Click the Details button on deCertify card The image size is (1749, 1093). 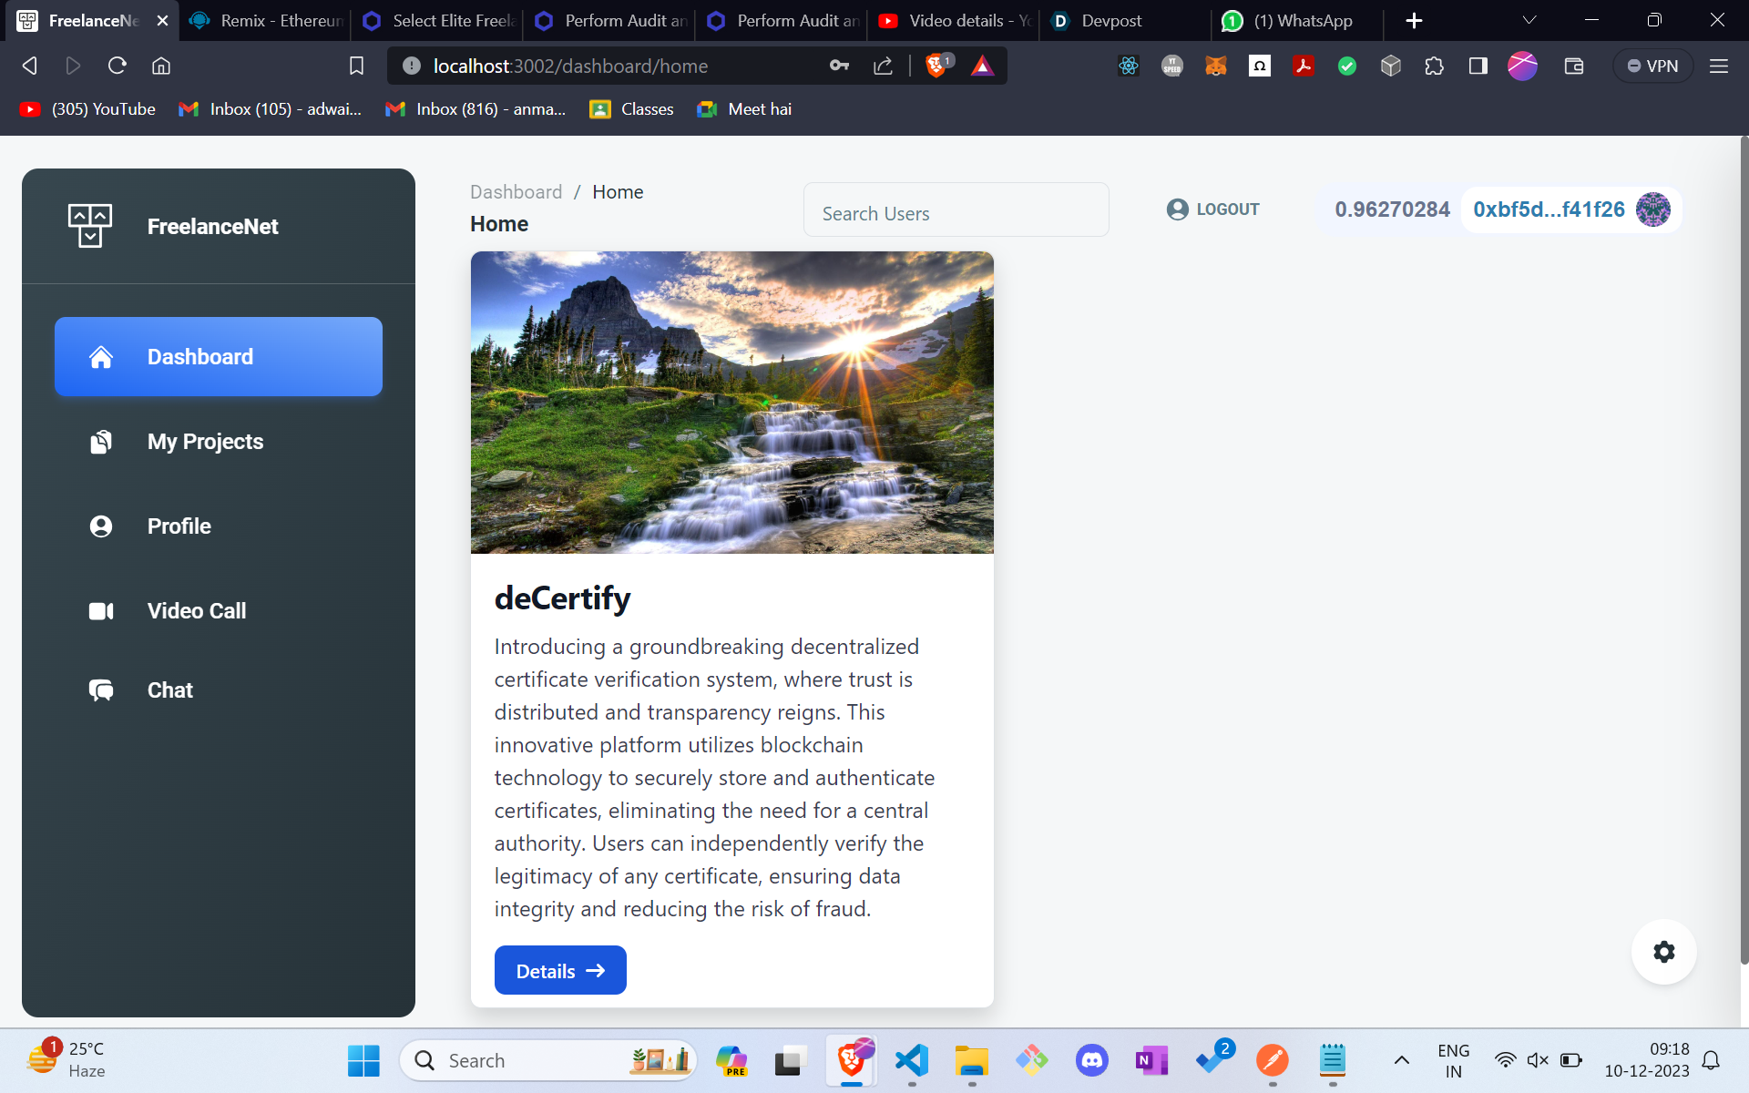[560, 970]
